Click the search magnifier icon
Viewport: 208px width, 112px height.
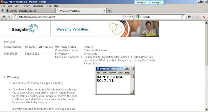(182, 17)
